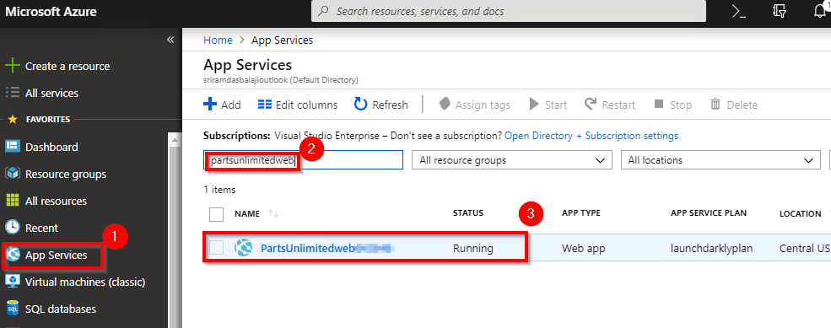Screen dimensions: 831x328
Task: Select SQL databases in left menu
Action: click(x=61, y=309)
